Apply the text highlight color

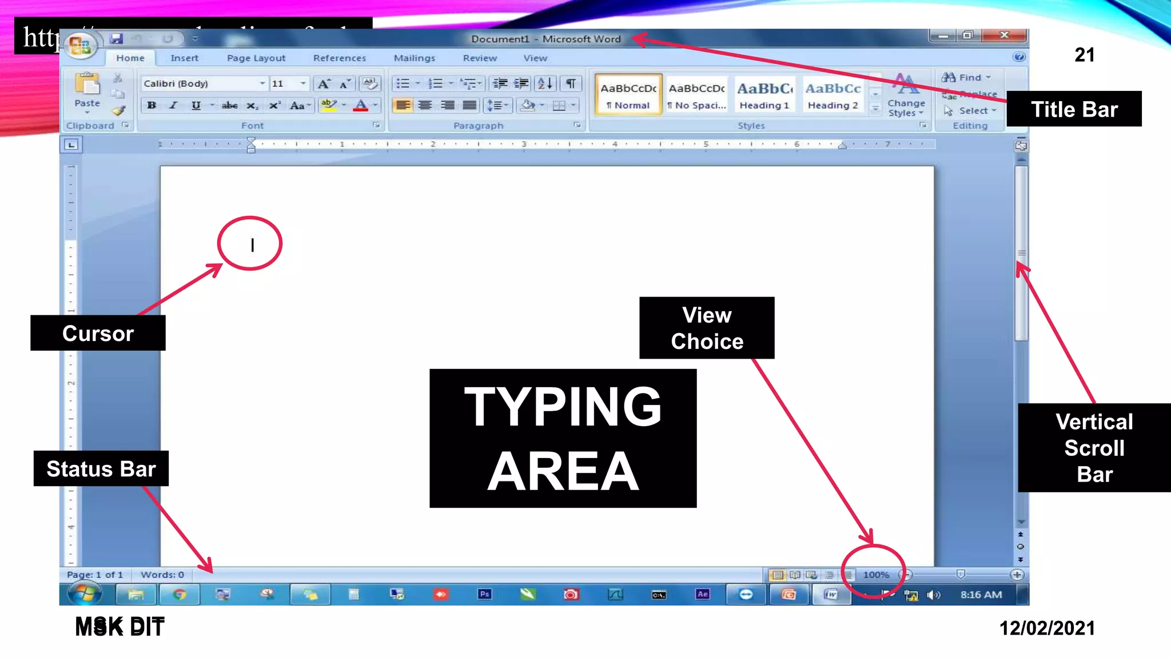click(328, 105)
